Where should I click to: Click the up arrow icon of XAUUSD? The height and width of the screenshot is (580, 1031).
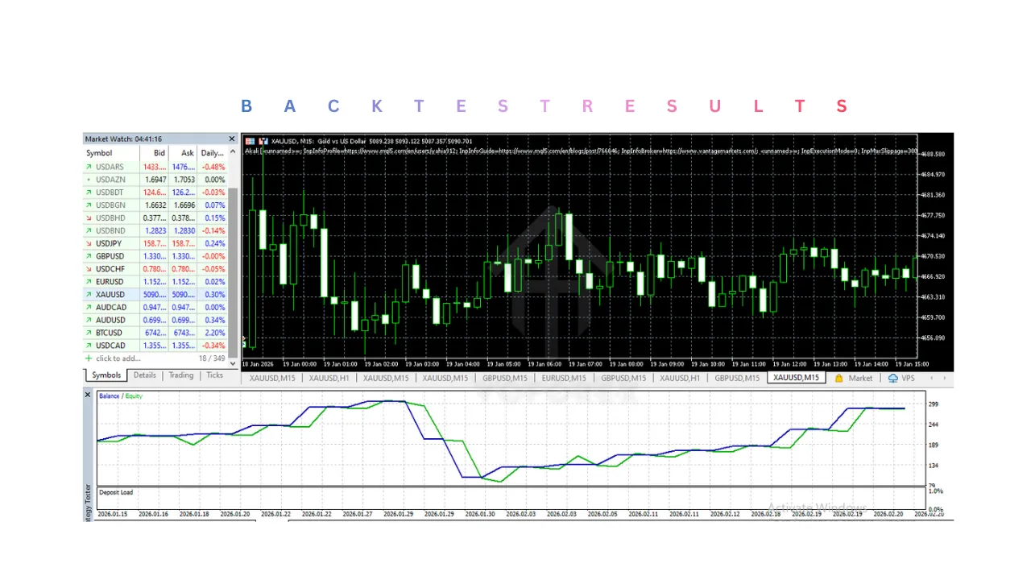point(89,295)
